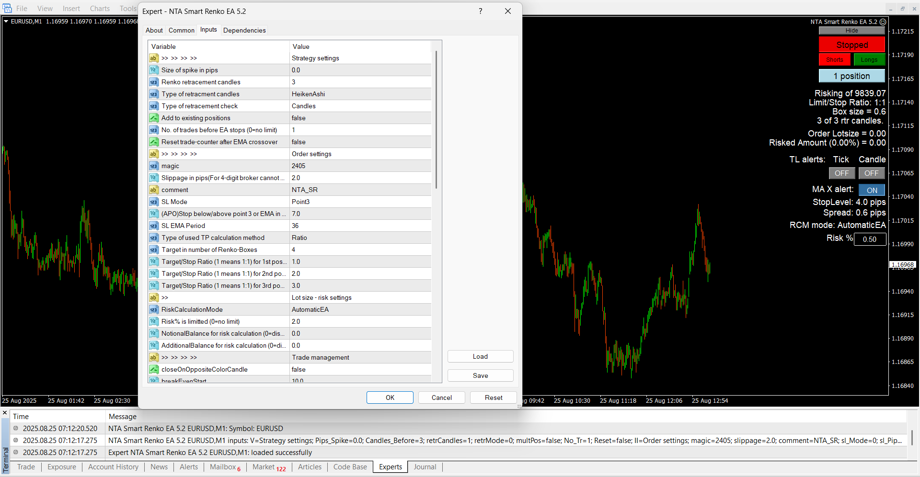Click the red Stopped button

[851, 45]
